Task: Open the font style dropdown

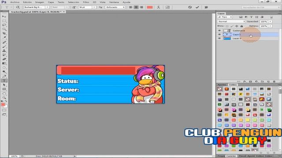Action: point(67,7)
